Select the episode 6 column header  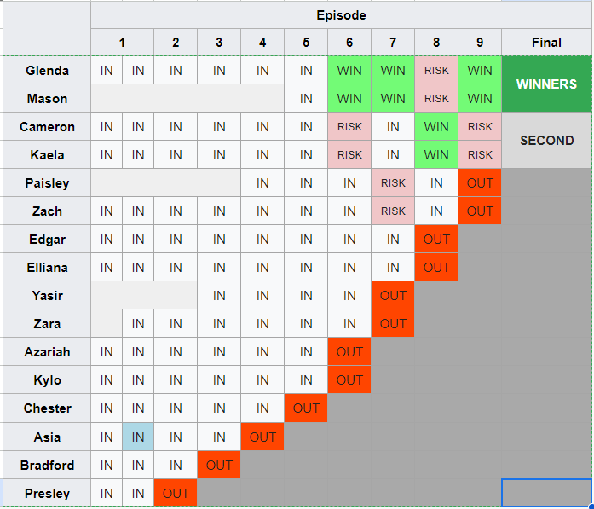[349, 43]
